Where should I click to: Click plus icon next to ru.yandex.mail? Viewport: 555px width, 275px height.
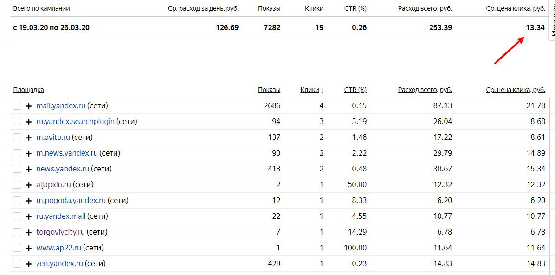29,216
